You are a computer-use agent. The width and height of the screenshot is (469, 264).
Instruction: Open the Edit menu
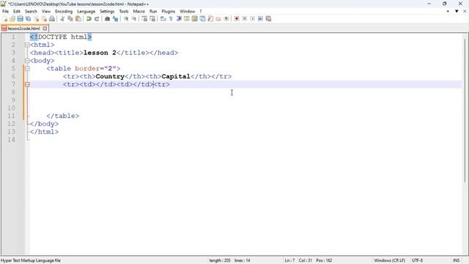17,12
